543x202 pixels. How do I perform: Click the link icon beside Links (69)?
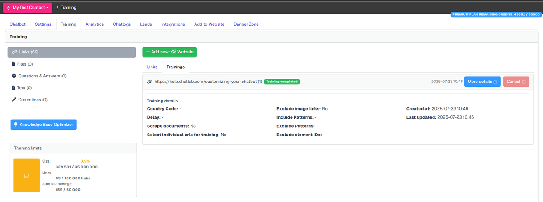click(14, 52)
